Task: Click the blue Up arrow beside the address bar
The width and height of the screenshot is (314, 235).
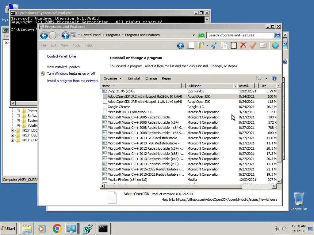Action: point(66,35)
